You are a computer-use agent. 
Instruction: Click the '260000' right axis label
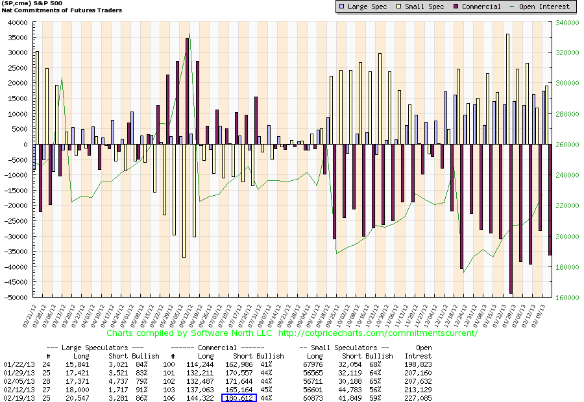click(x=567, y=145)
